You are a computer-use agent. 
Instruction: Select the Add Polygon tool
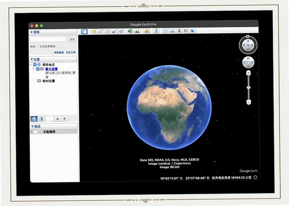tap(101, 31)
